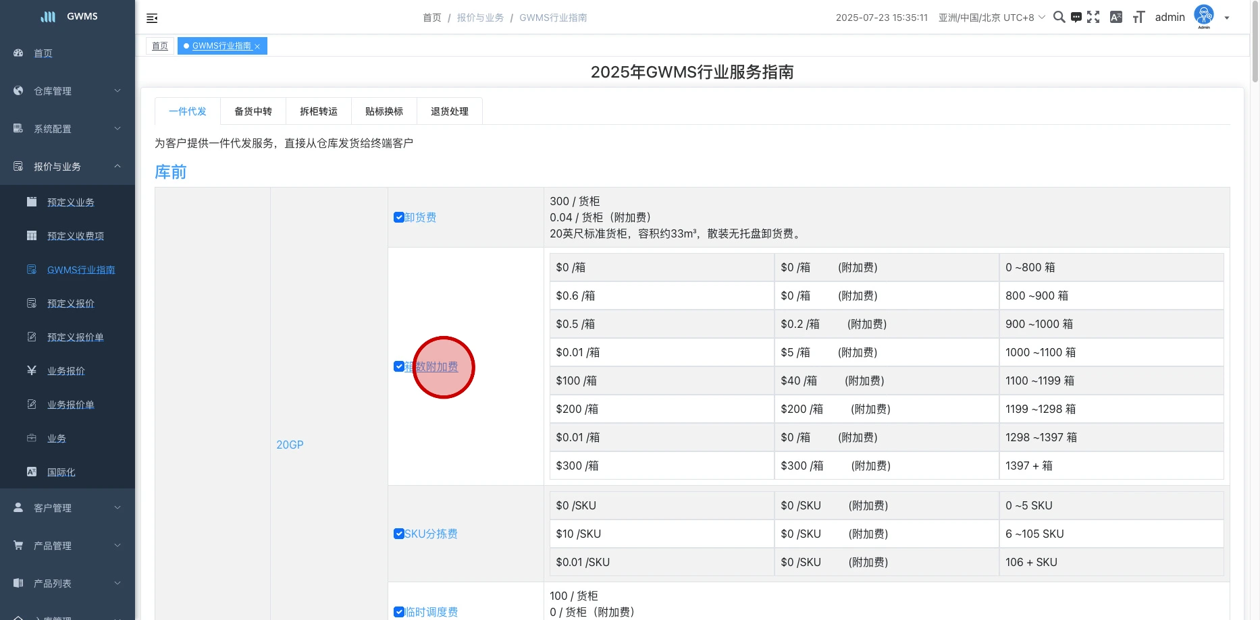
Task: Click the 20GP link
Action: [x=290, y=445]
